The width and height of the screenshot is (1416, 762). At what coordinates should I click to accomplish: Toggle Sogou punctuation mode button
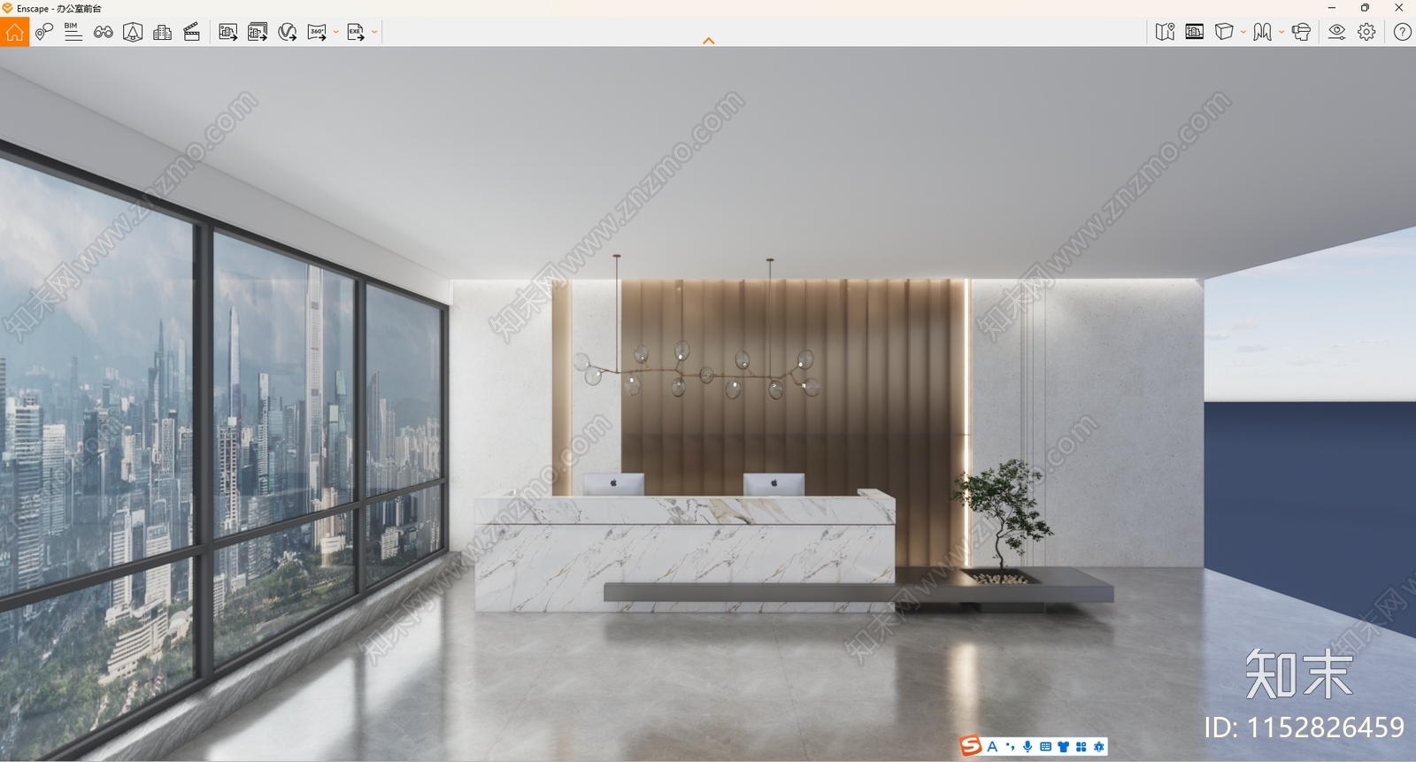pyautogui.click(x=1010, y=747)
